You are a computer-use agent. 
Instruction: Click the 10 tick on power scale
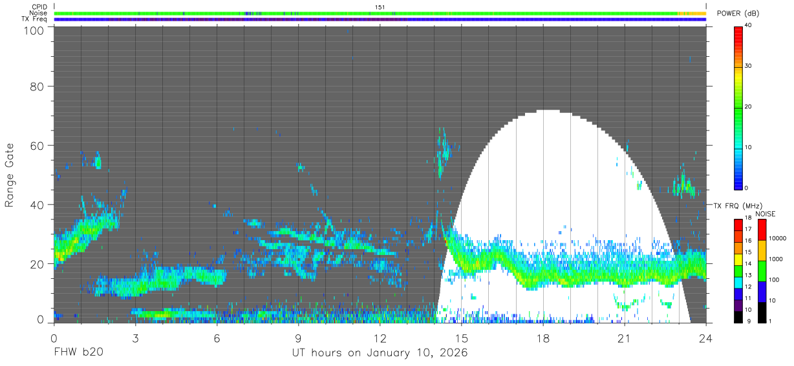747,148
